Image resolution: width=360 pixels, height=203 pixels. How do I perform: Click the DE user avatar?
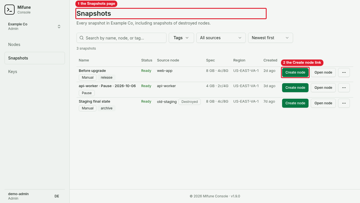click(x=57, y=196)
